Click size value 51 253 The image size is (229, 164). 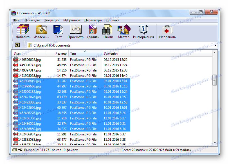[x=62, y=60]
